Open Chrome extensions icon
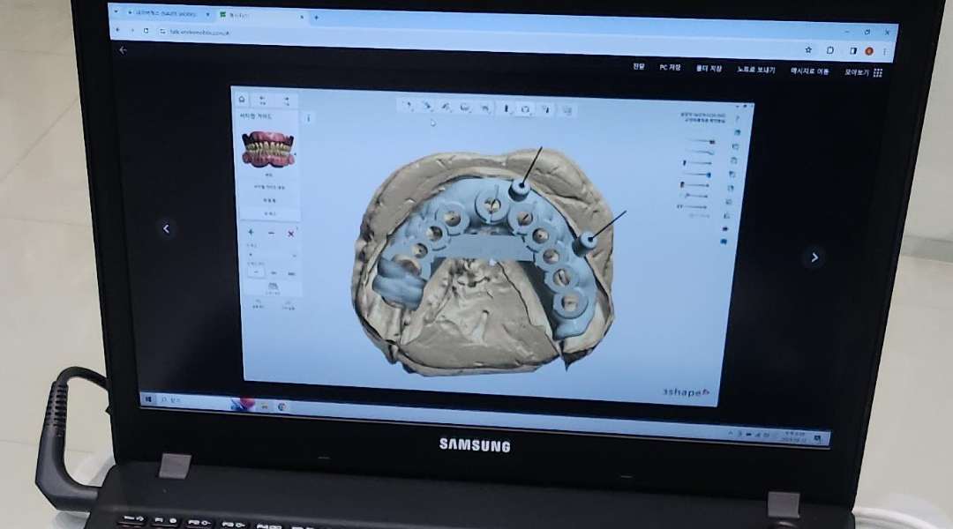Viewport: 953px width, 529px height. click(x=829, y=50)
